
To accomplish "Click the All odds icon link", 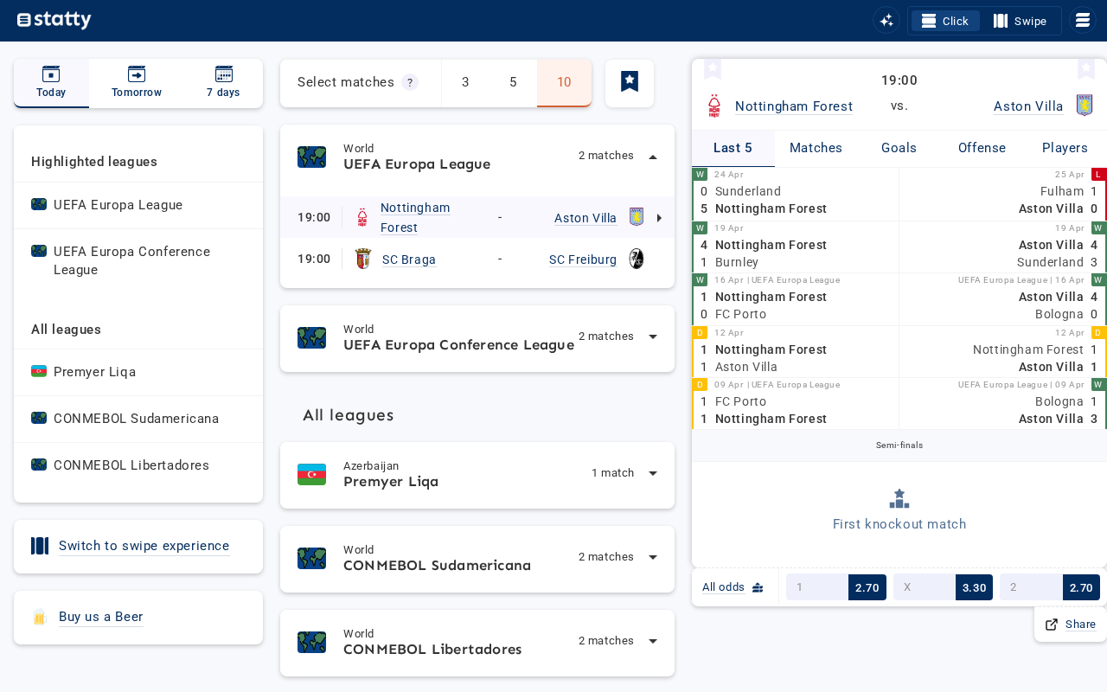I will click(733, 587).
